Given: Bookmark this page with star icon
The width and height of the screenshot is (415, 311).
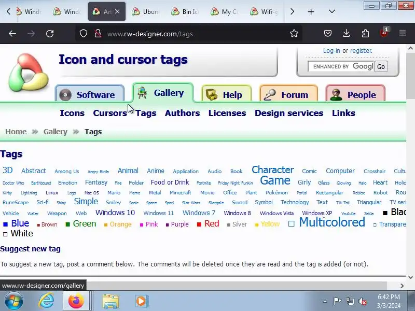Looking at the screenshot, I should pos(294,34).
